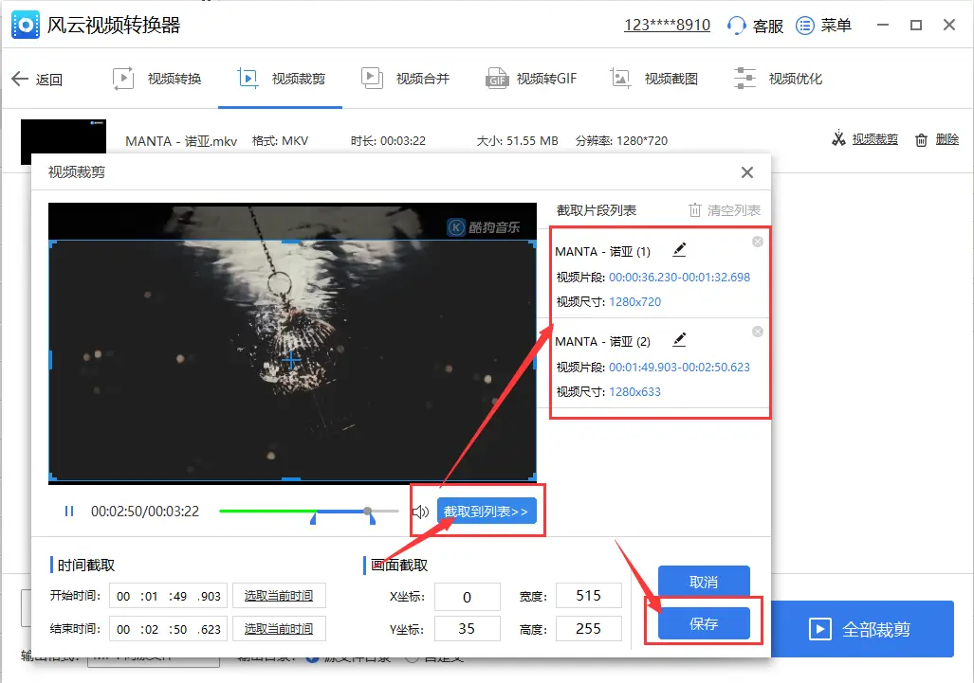Image resolution: width=974 pixels, height=683 pixels.
Task: Click the time counter 00:02:50/00:03:22
Action: pos(145,512)
